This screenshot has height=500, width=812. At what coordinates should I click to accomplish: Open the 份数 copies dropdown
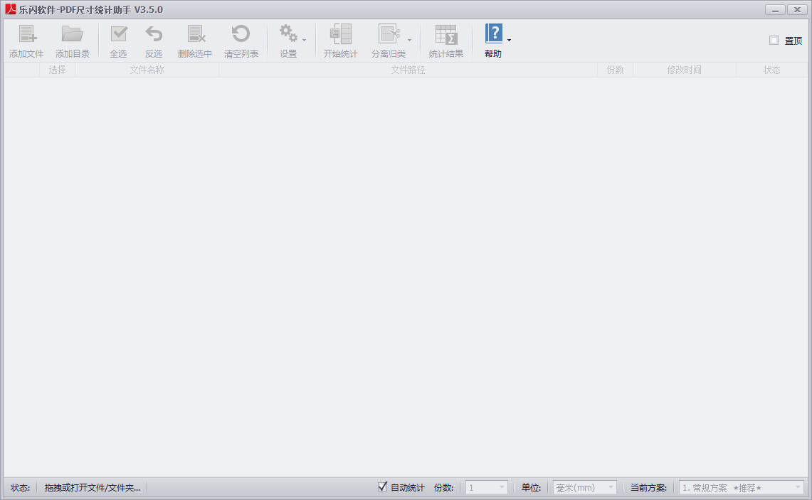[x=487, y=488]
